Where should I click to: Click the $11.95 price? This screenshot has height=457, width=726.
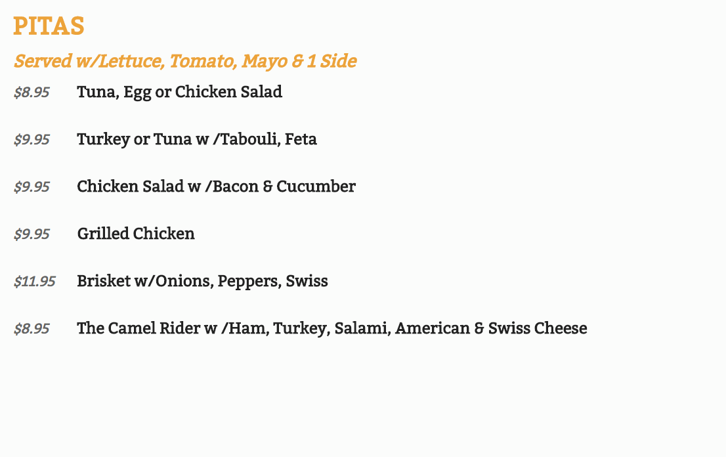click(x=35, y=282)
